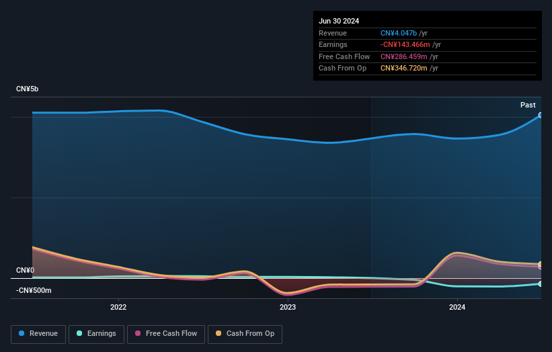Toggle the Earnings legend button
The height and width of the screenshot is (352, 552).
pos(96,334)
